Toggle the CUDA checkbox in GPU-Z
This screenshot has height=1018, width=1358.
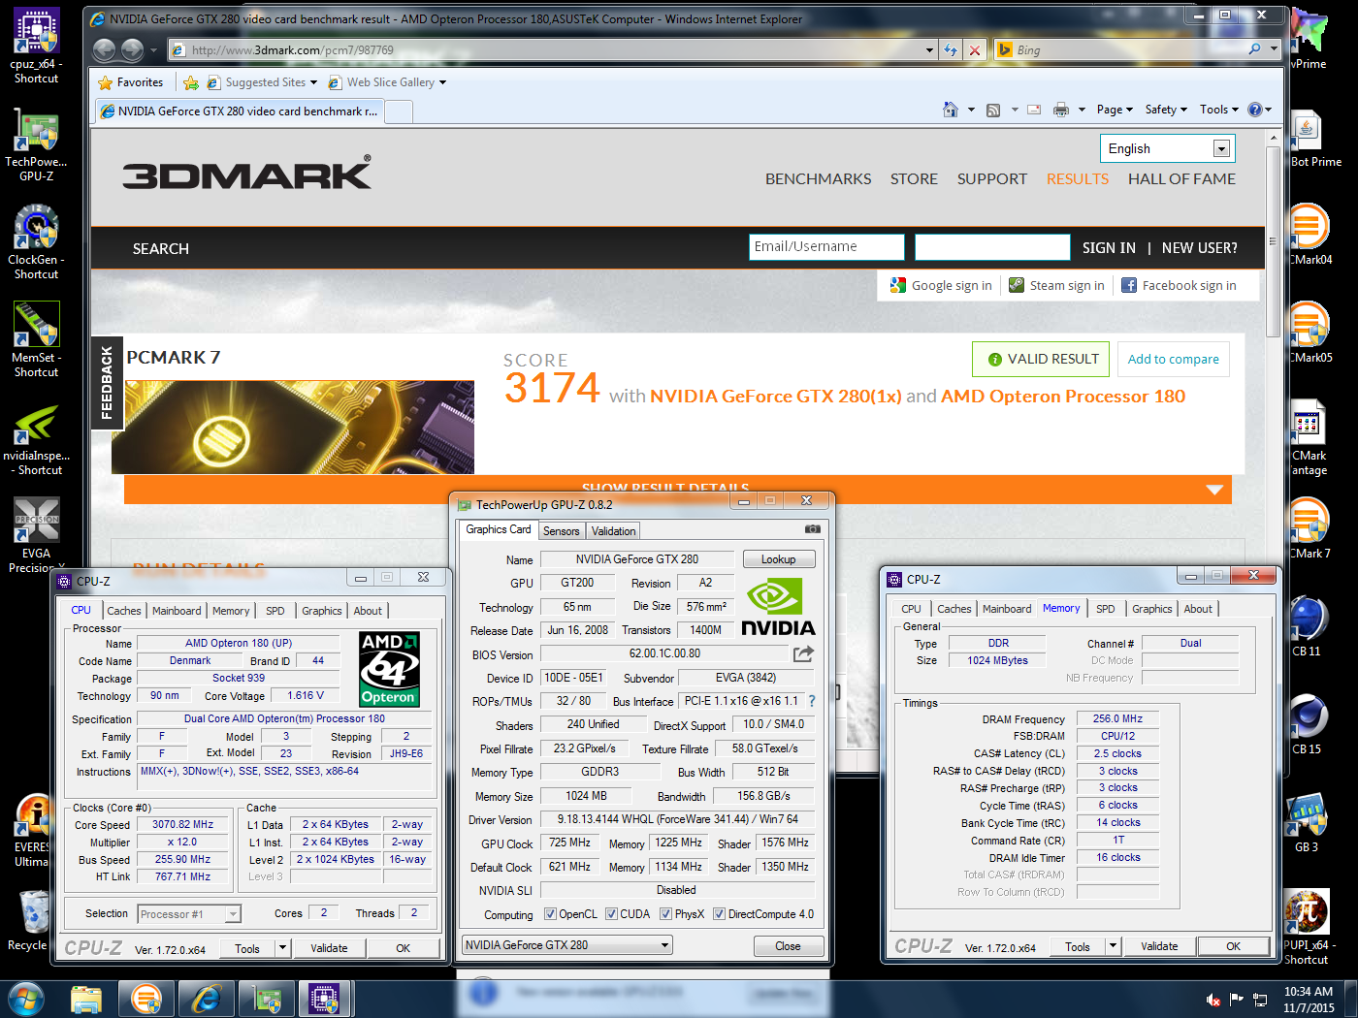coord(611,914)
